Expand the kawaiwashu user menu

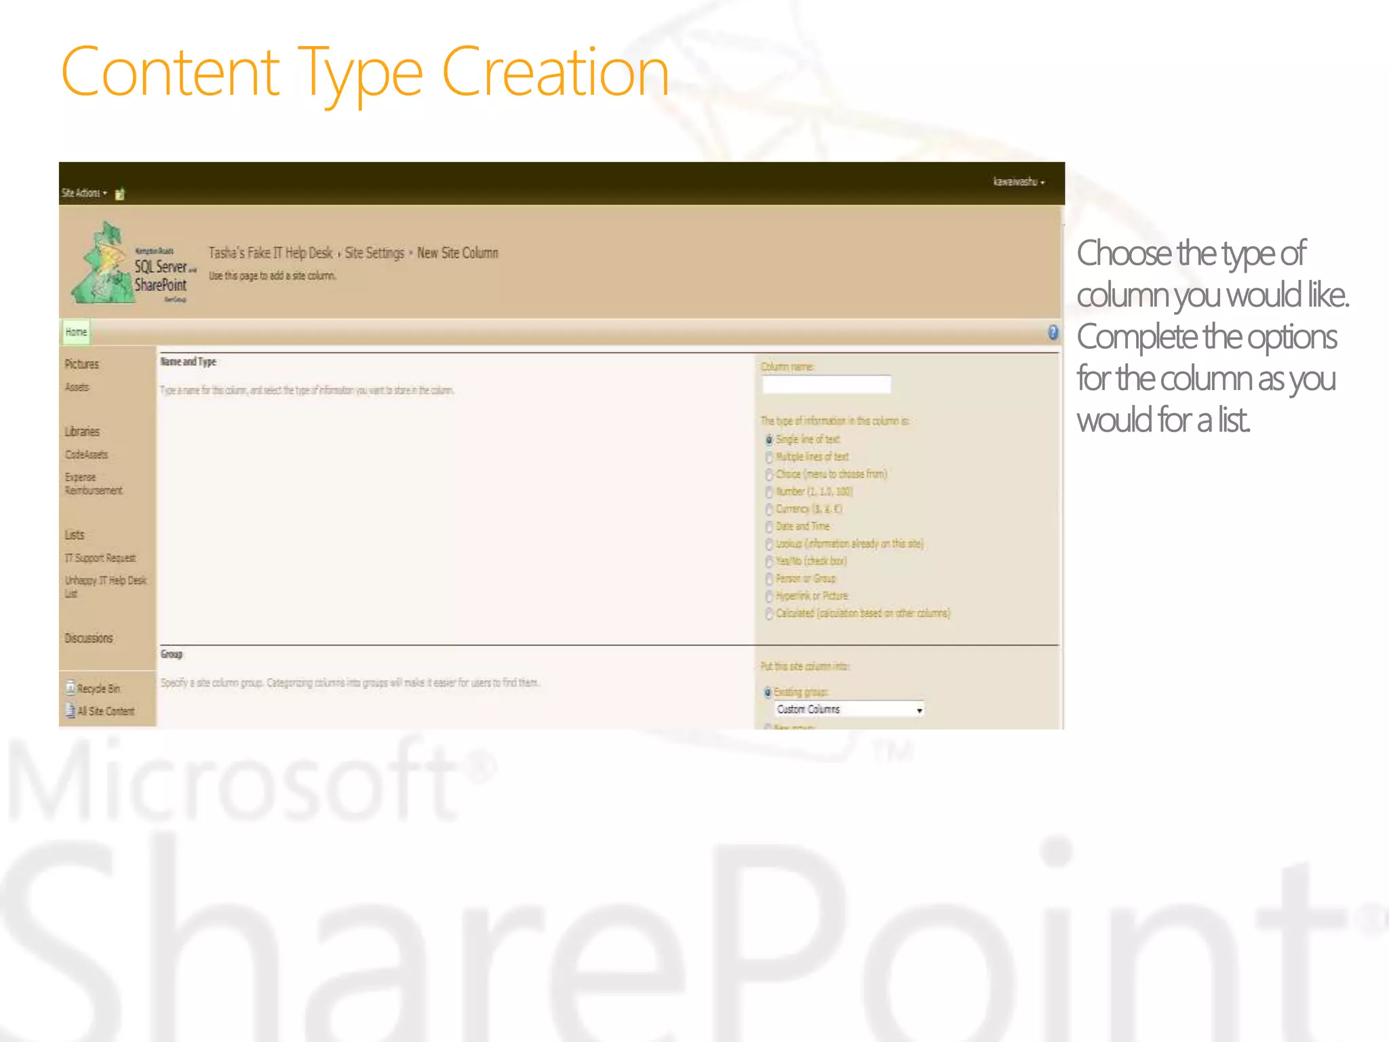coord(1018,182)
